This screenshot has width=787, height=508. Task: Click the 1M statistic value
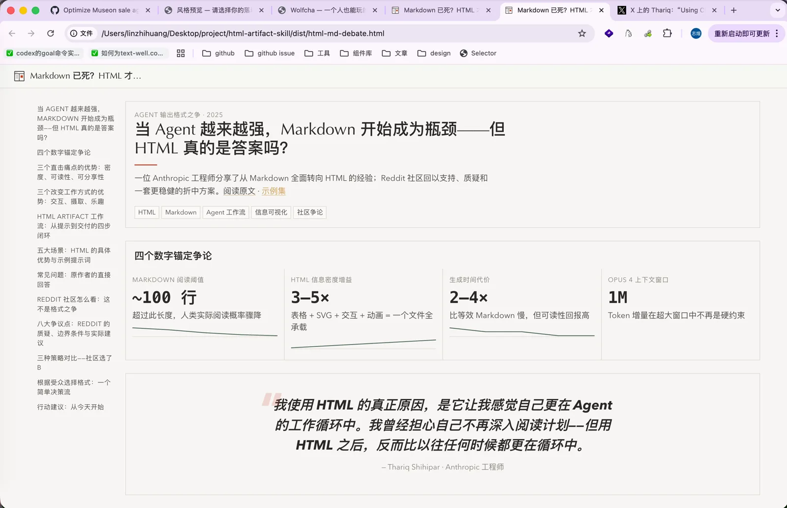618,297
